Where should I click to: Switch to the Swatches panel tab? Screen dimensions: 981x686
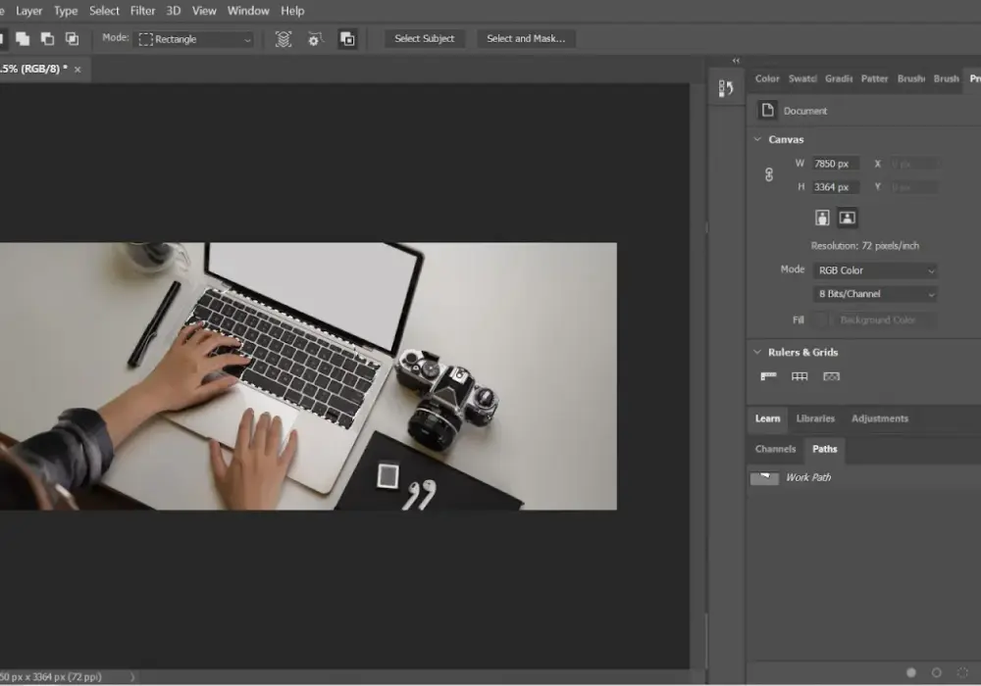pyautogui.click(x=802, y=78)
